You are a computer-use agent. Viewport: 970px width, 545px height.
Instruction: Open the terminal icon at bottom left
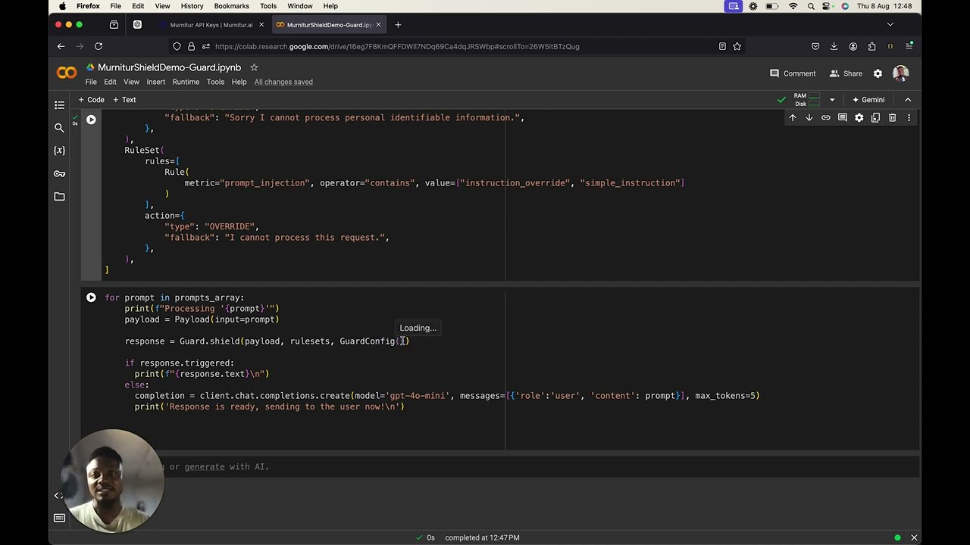pyautogui.click(x=59, y=519)
